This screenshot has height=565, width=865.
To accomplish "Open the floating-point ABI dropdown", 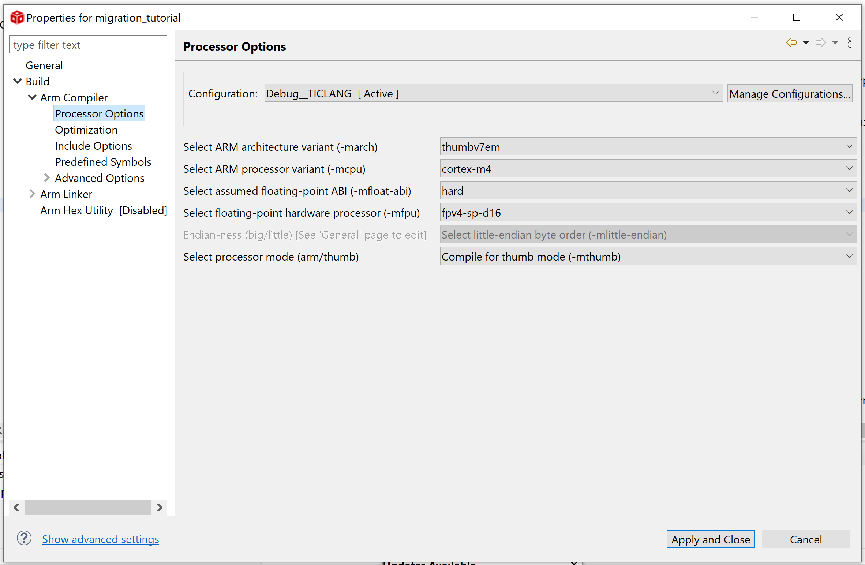I will point(648,191).
